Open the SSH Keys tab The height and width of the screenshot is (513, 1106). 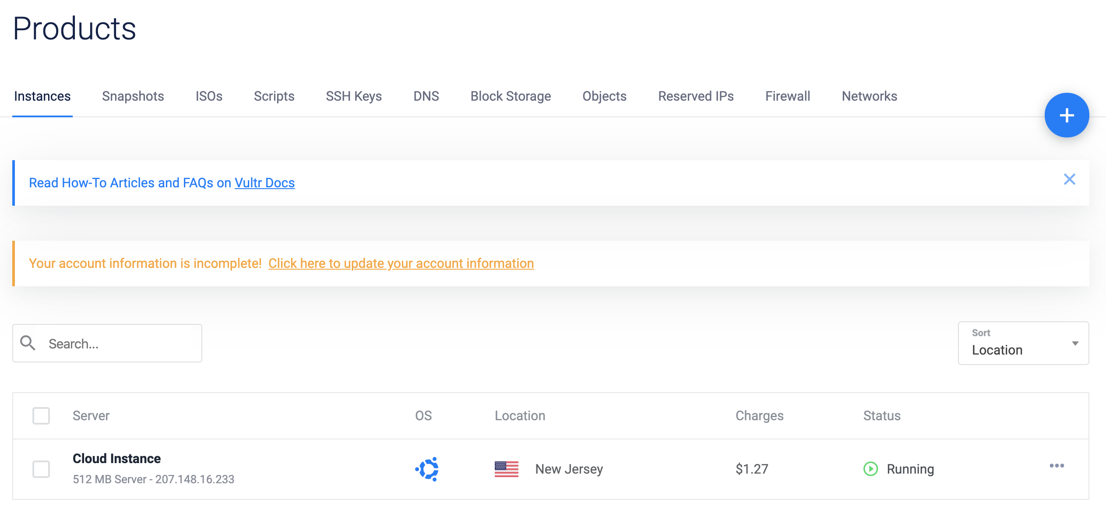point(354,96)
